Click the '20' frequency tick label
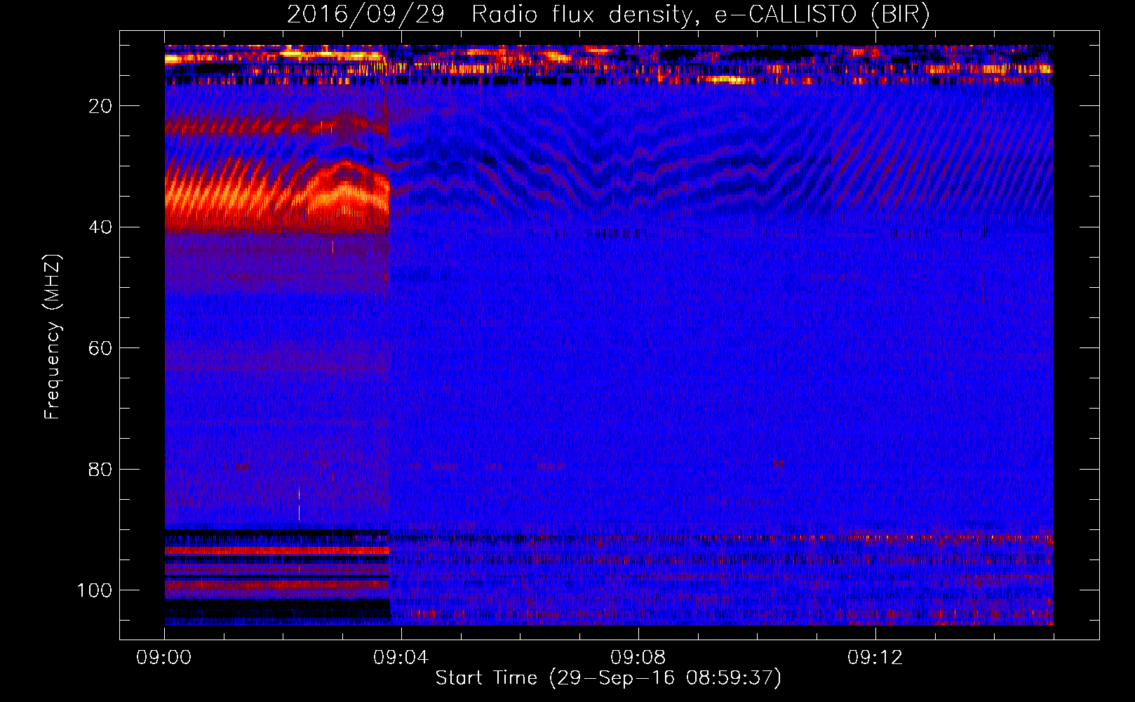 coord(101,106)
